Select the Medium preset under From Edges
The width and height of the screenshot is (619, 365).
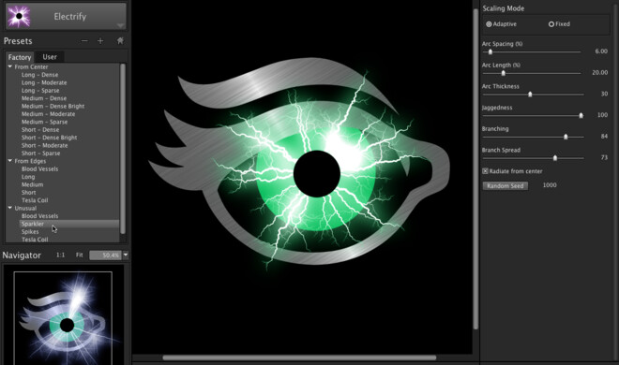(33, 184)
